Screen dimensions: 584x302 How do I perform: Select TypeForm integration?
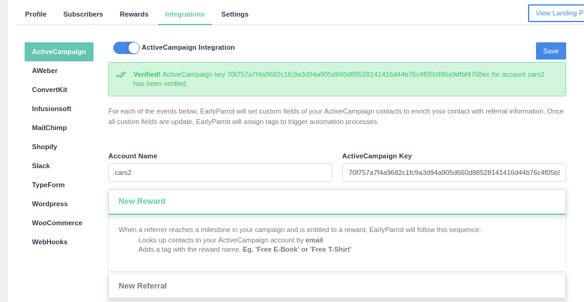pos(48,185)
